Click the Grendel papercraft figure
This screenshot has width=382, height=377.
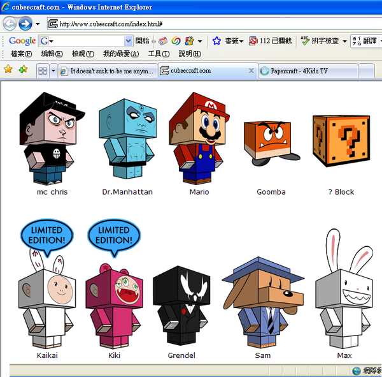(181, 306)
